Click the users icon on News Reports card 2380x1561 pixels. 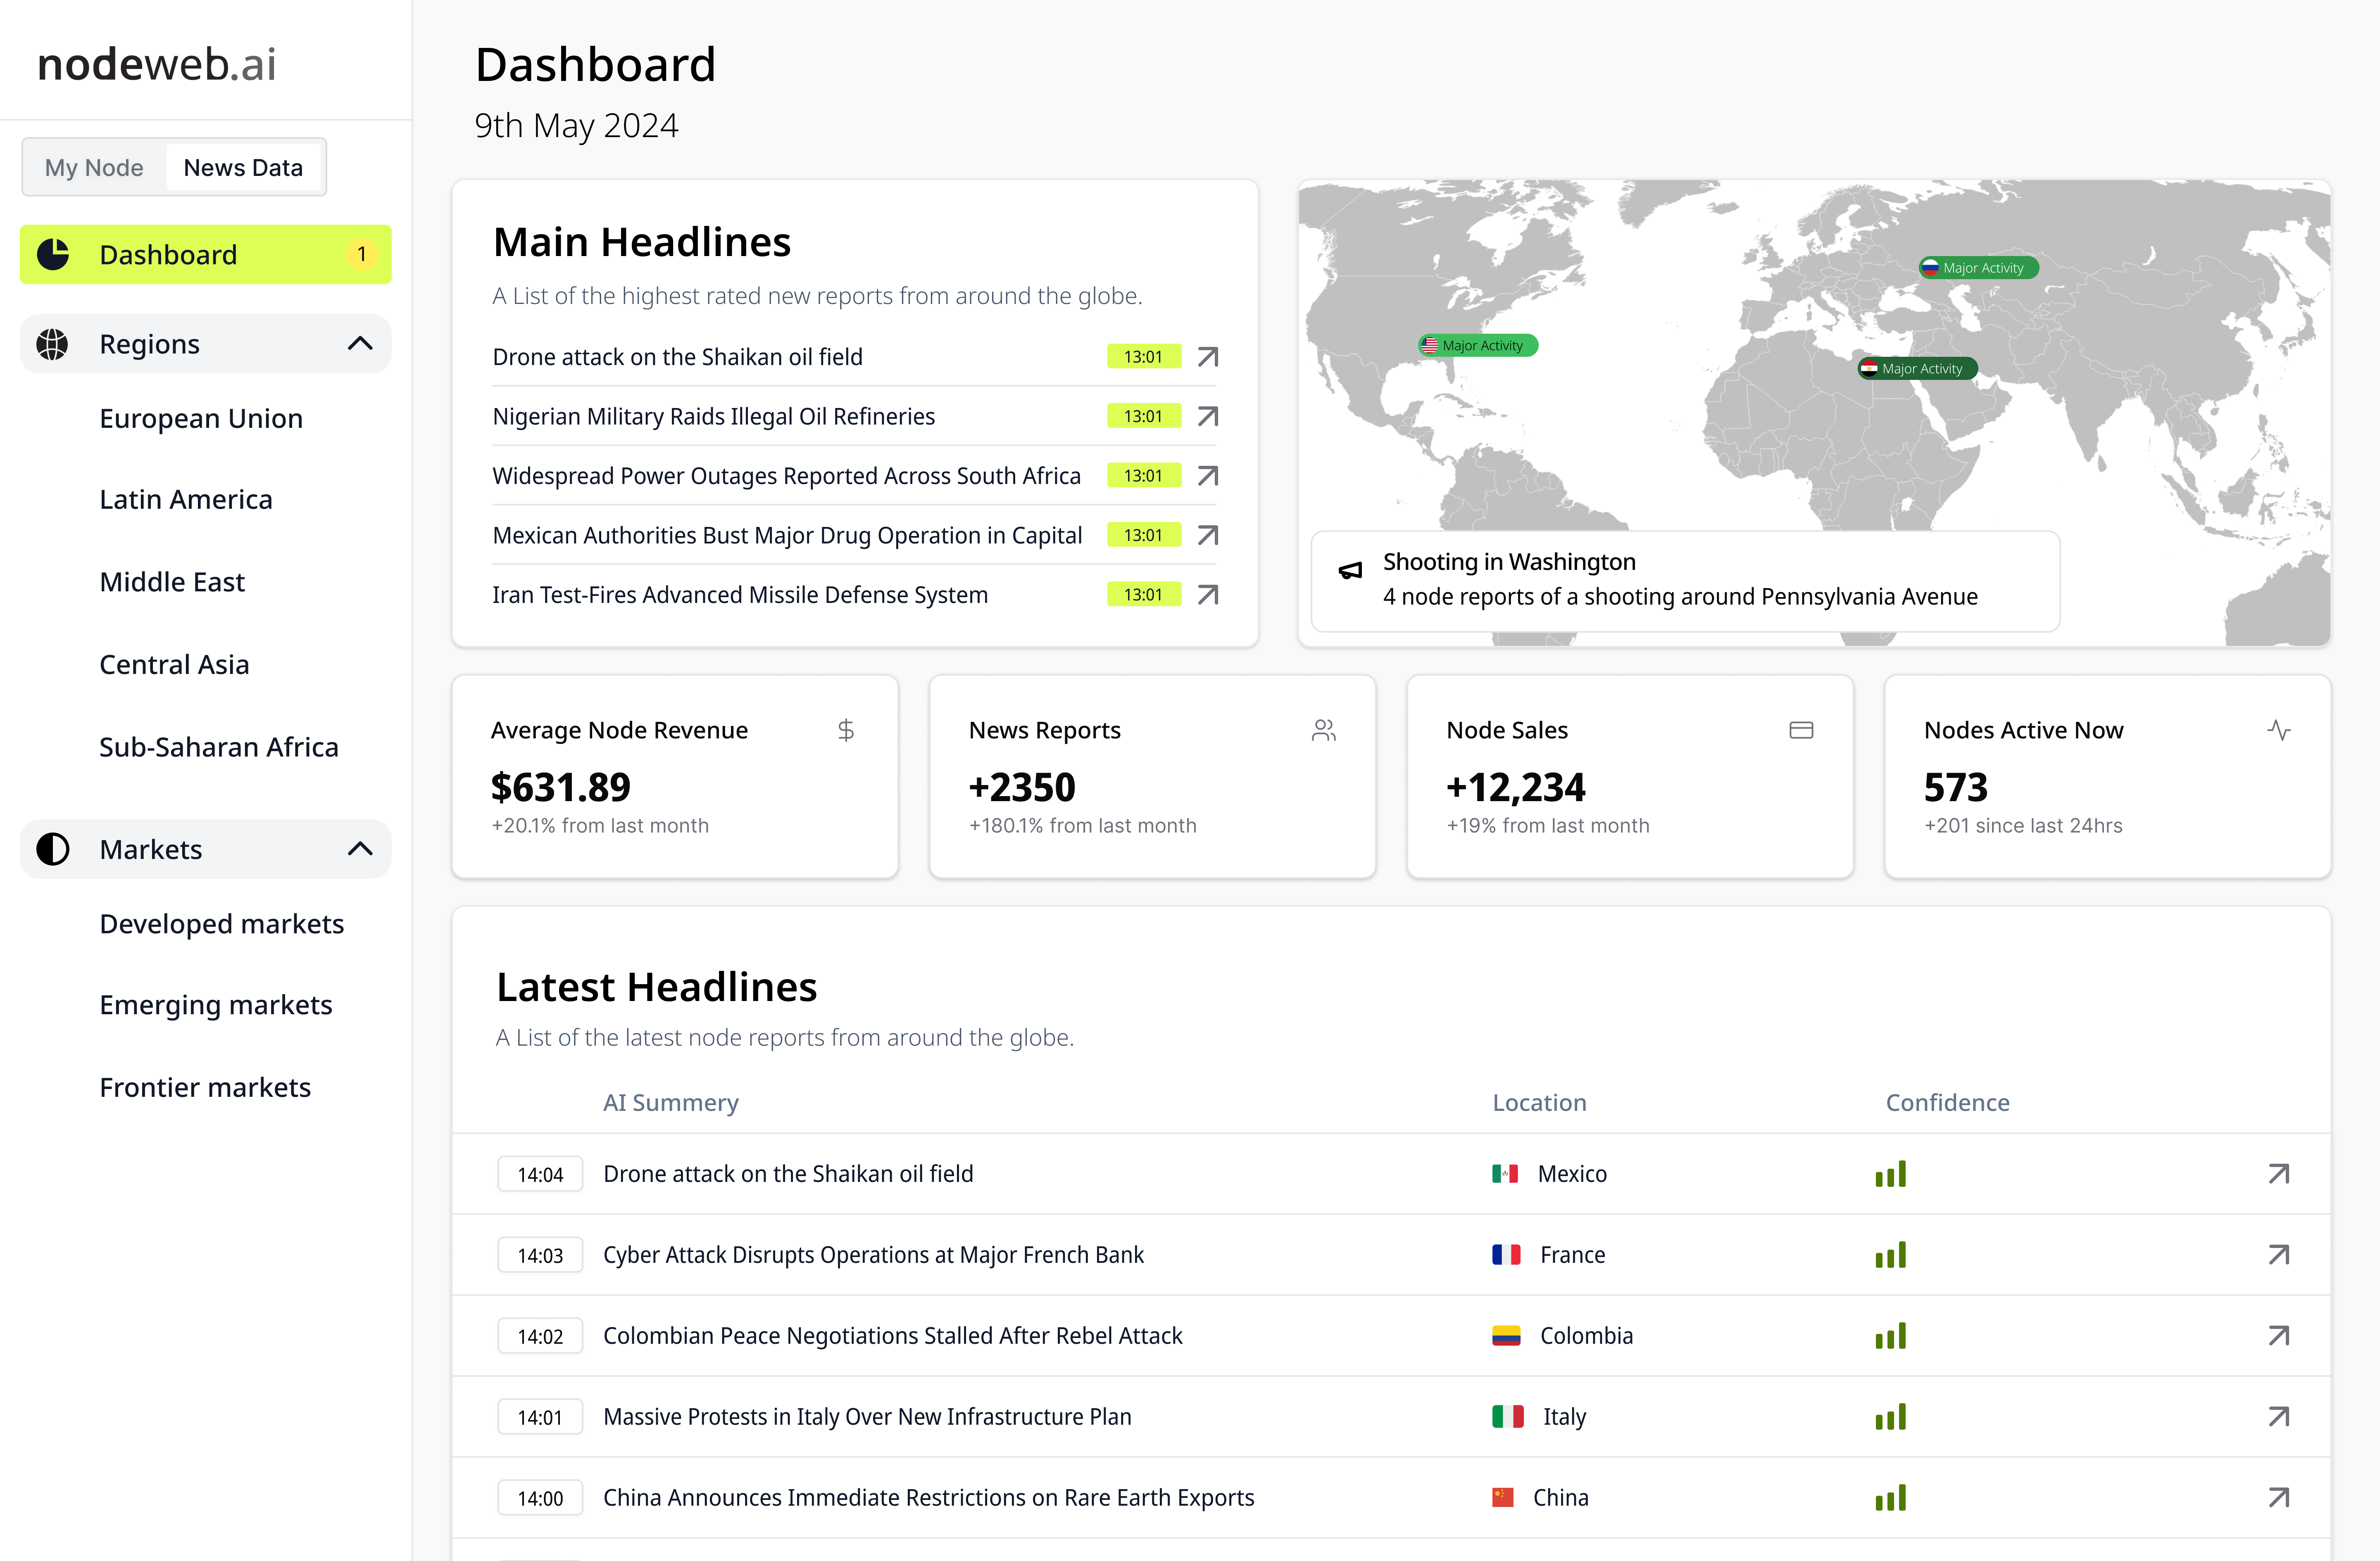[1323, 731]
